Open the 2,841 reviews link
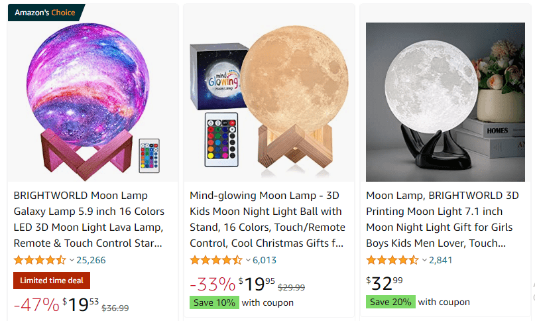 440,260
